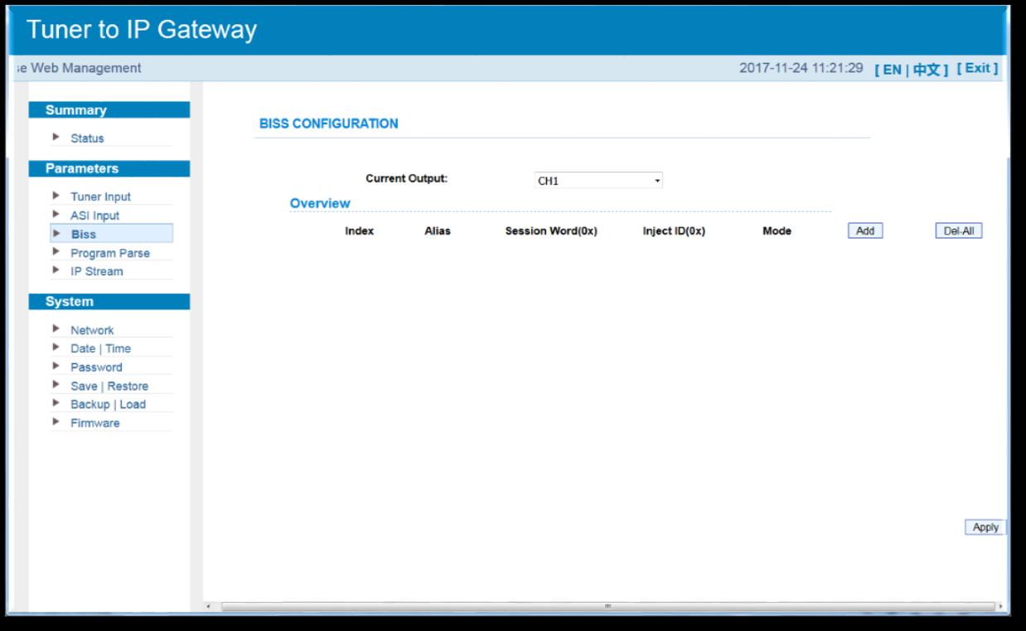Click the arrow icon beside Program Parse

[56, 252]
